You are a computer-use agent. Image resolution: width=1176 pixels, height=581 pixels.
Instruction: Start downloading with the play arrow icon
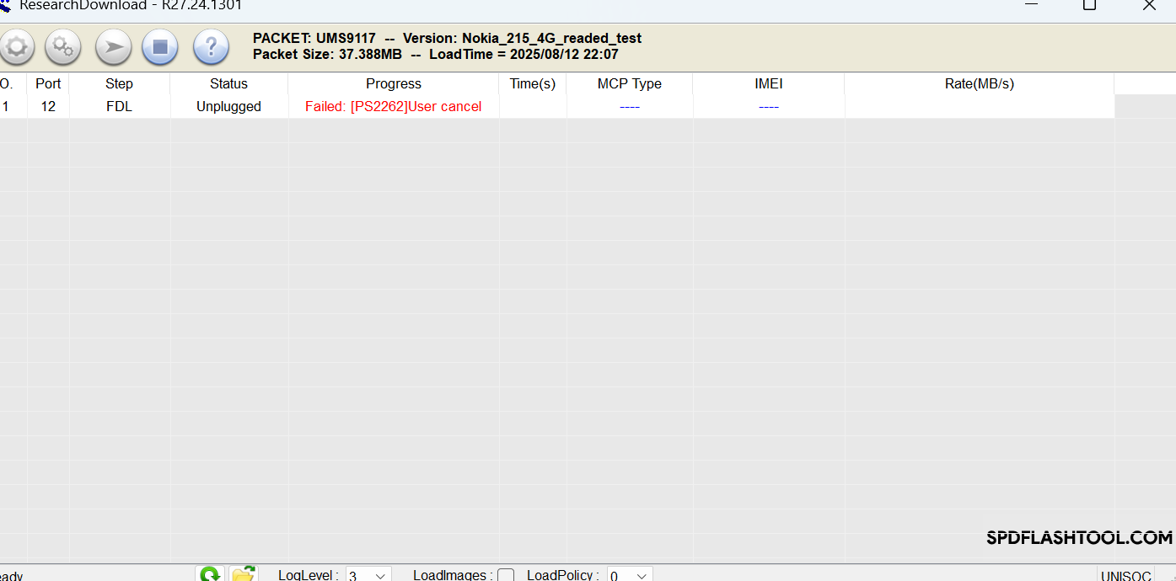113,47
